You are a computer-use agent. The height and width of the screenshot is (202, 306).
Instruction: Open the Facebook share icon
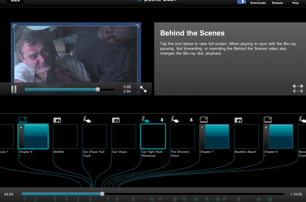point(242,1)
